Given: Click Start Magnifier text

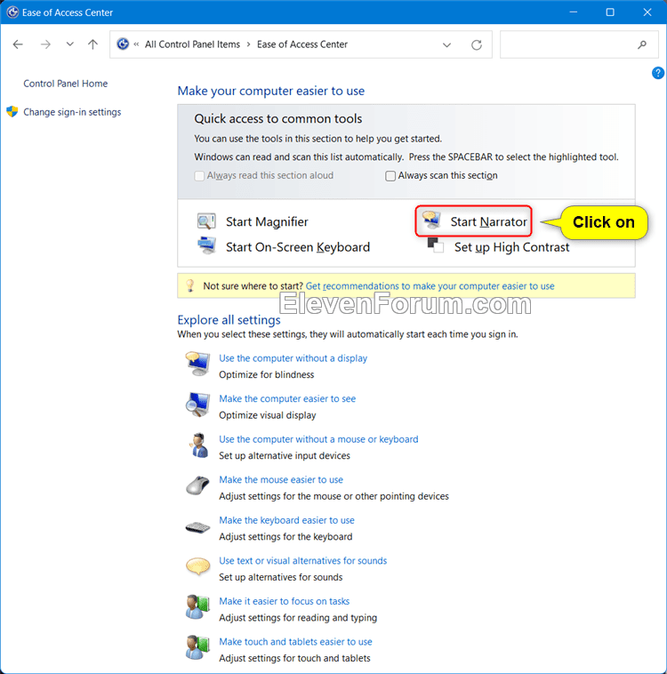Looking at the screenshot, I should pos(267,221).
